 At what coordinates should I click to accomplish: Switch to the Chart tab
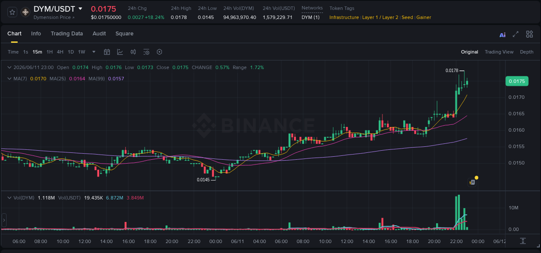point(14,34)
